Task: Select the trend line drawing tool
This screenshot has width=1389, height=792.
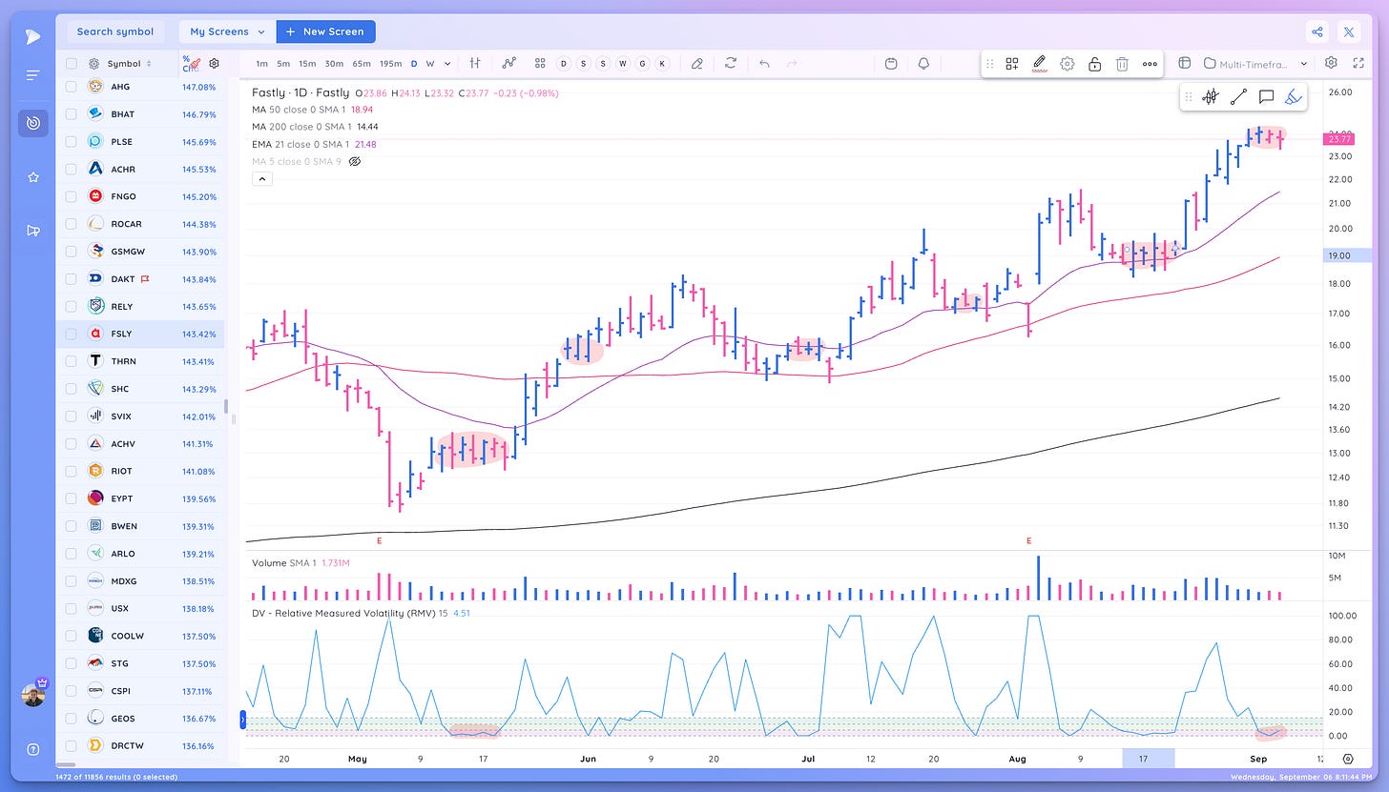Action: click(x=1239, y=96)
